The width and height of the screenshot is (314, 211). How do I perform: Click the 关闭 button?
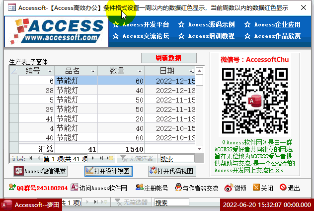(x=263, y=188)
